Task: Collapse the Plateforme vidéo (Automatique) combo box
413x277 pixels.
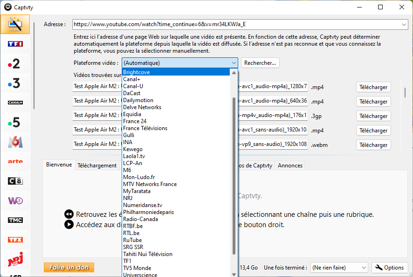Action: point(180,63)
